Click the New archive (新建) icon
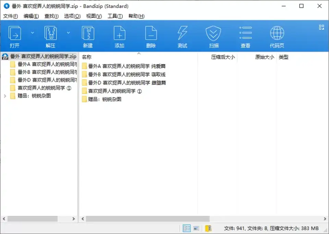 [88, 33]
